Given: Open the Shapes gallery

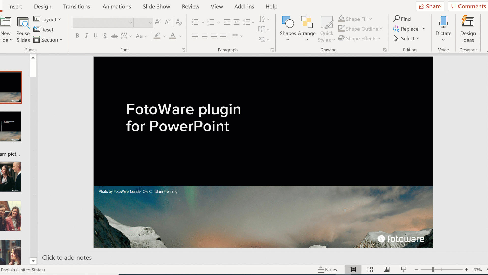Looking at the screenshot, I should pos(288,29).
